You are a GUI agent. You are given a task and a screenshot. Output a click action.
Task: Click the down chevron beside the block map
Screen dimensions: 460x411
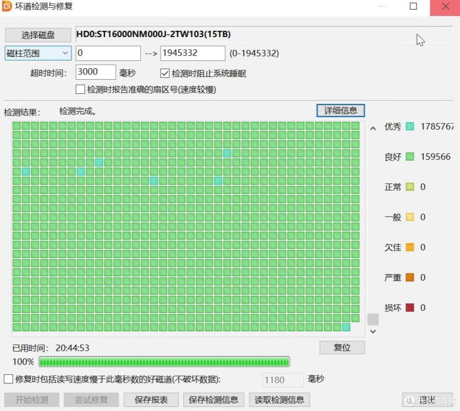(373, 331)
